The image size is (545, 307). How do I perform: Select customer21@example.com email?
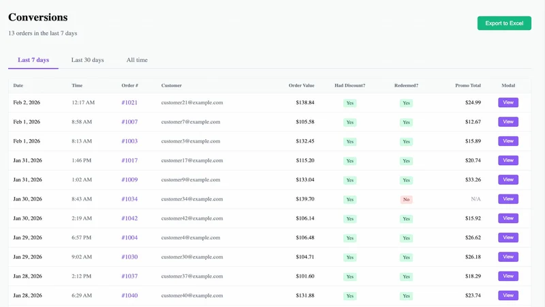pos(192,102)
